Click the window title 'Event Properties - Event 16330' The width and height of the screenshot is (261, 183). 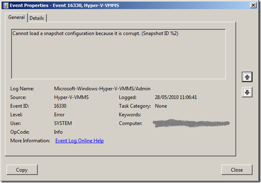tap(46, 6)
